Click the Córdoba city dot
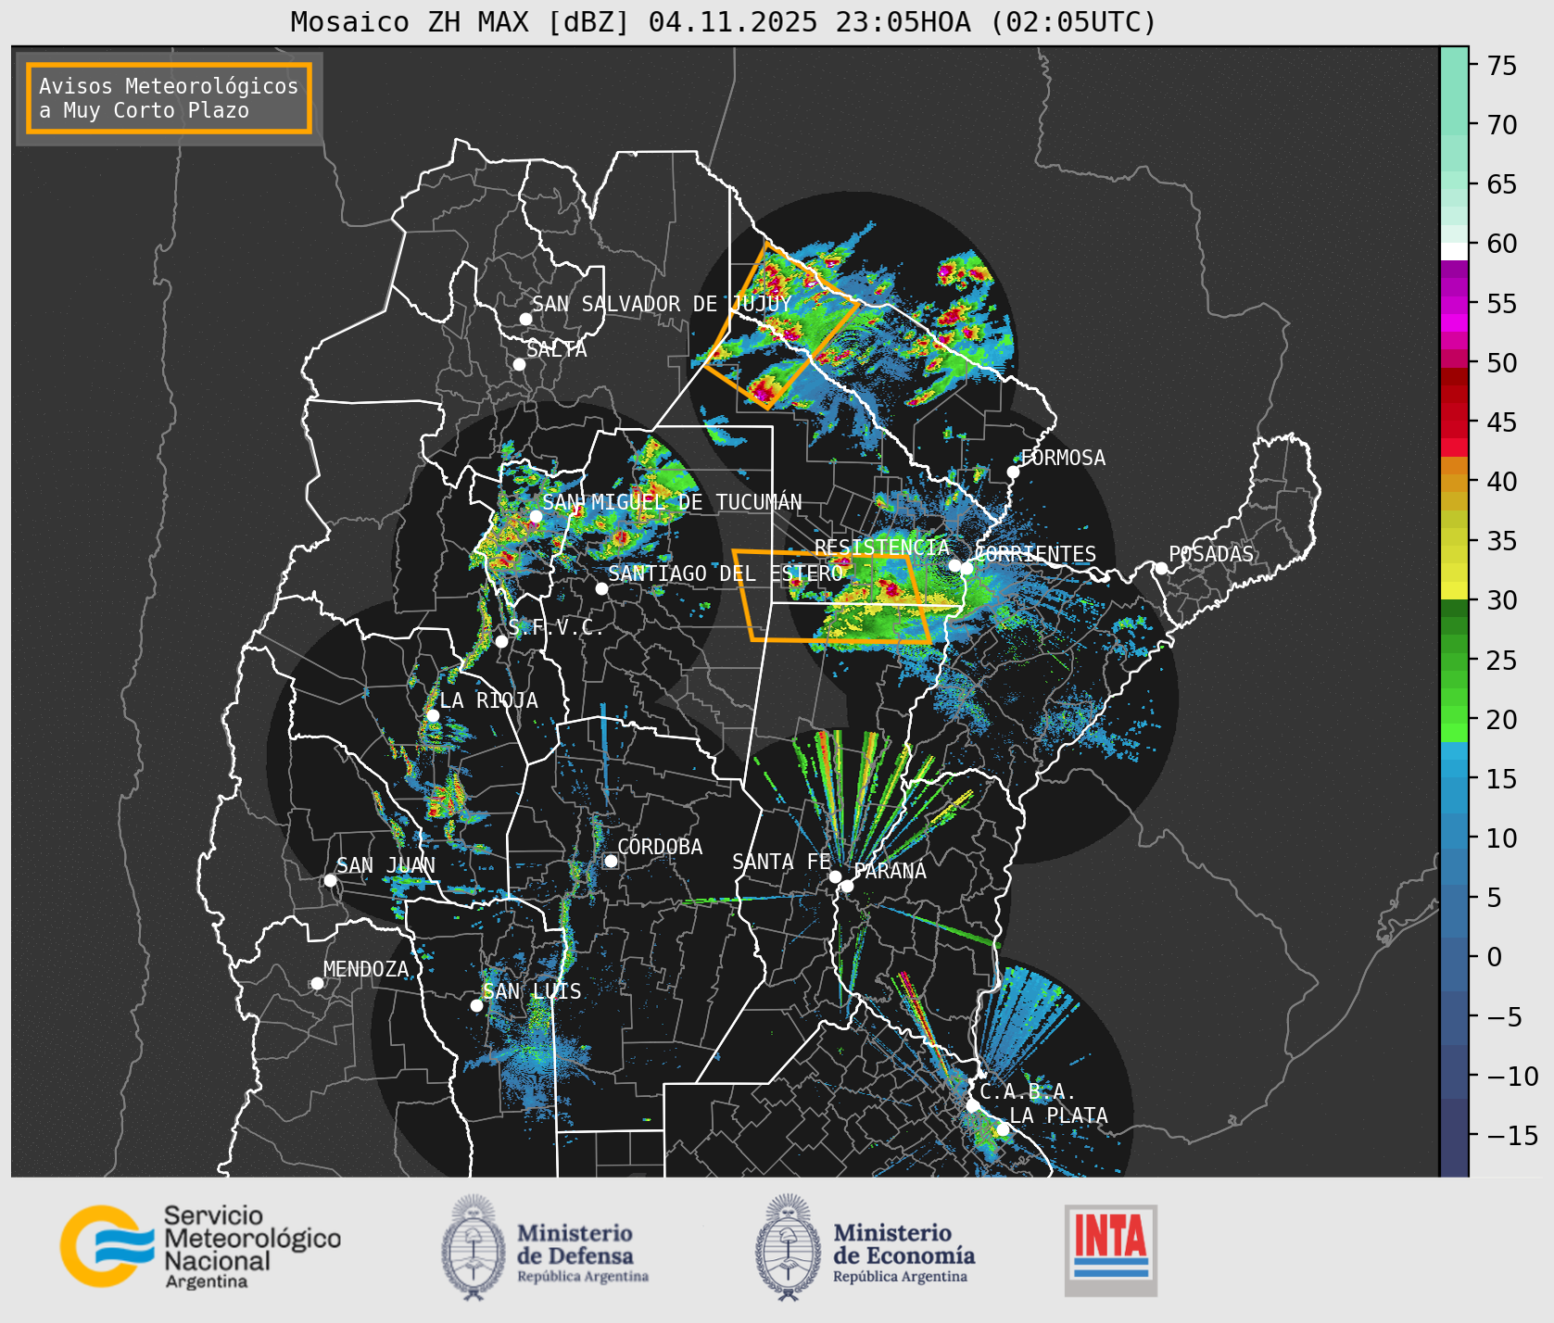Viewport: 1554px width, 1323px height. pos(611,861)
